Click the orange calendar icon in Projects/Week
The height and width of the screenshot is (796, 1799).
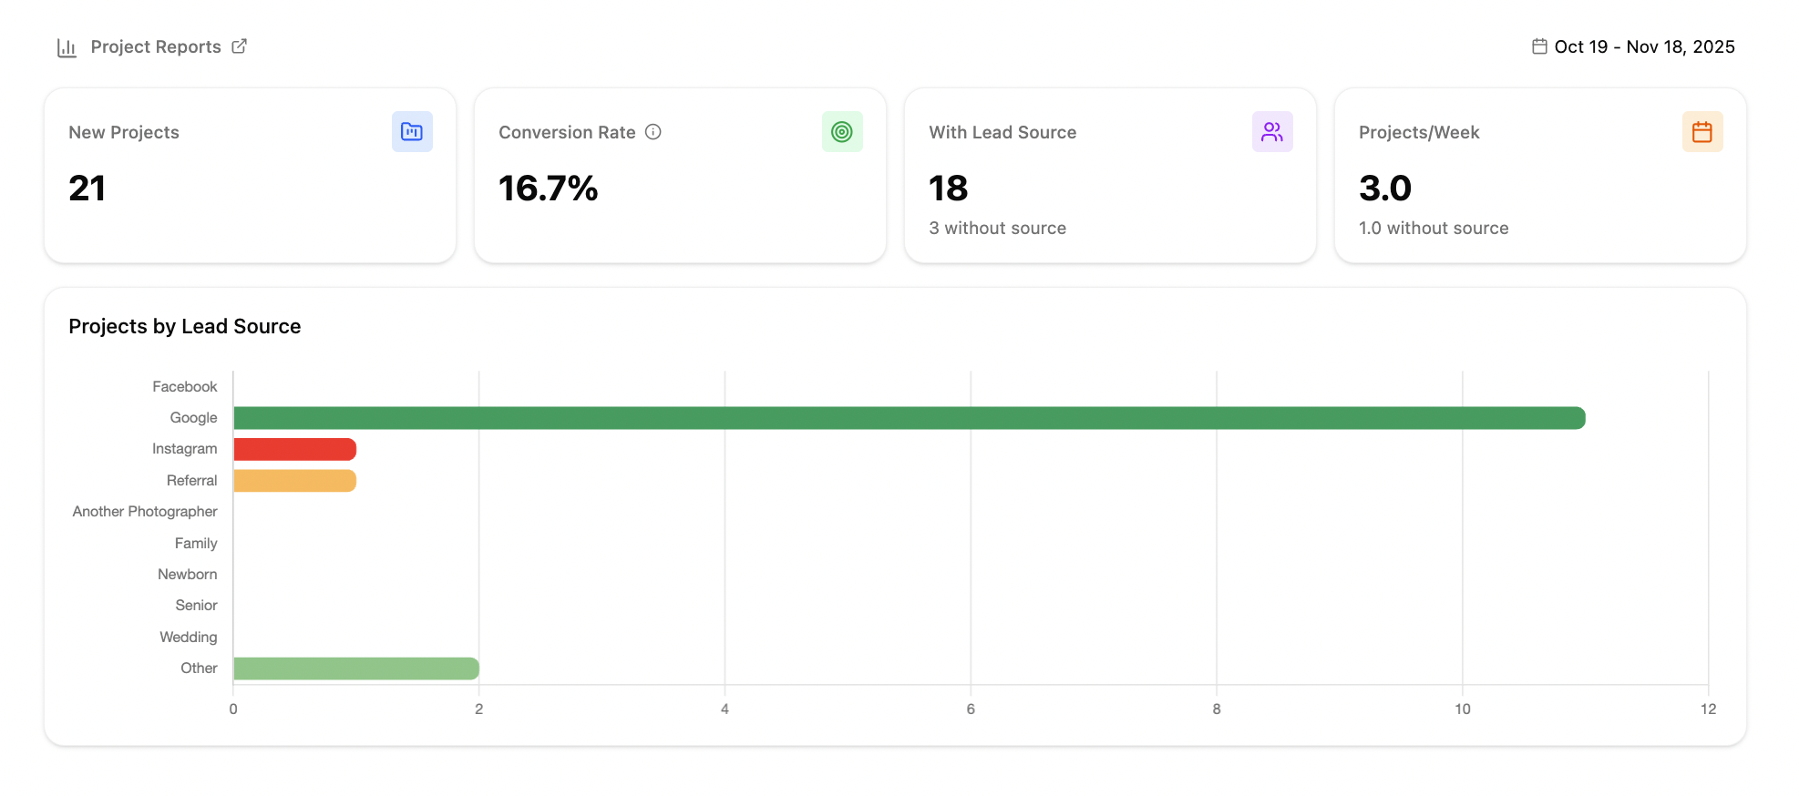(x=1702, y=132)
